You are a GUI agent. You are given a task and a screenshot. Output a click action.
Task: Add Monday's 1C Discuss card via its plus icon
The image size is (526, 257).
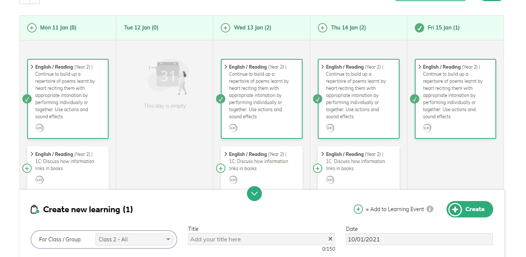(27, 168)
